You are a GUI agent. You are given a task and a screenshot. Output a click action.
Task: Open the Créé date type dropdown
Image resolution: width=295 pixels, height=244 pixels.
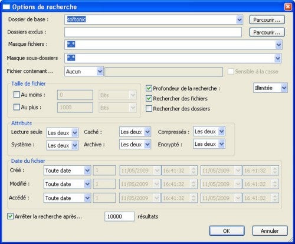click(x=87, y=171)
